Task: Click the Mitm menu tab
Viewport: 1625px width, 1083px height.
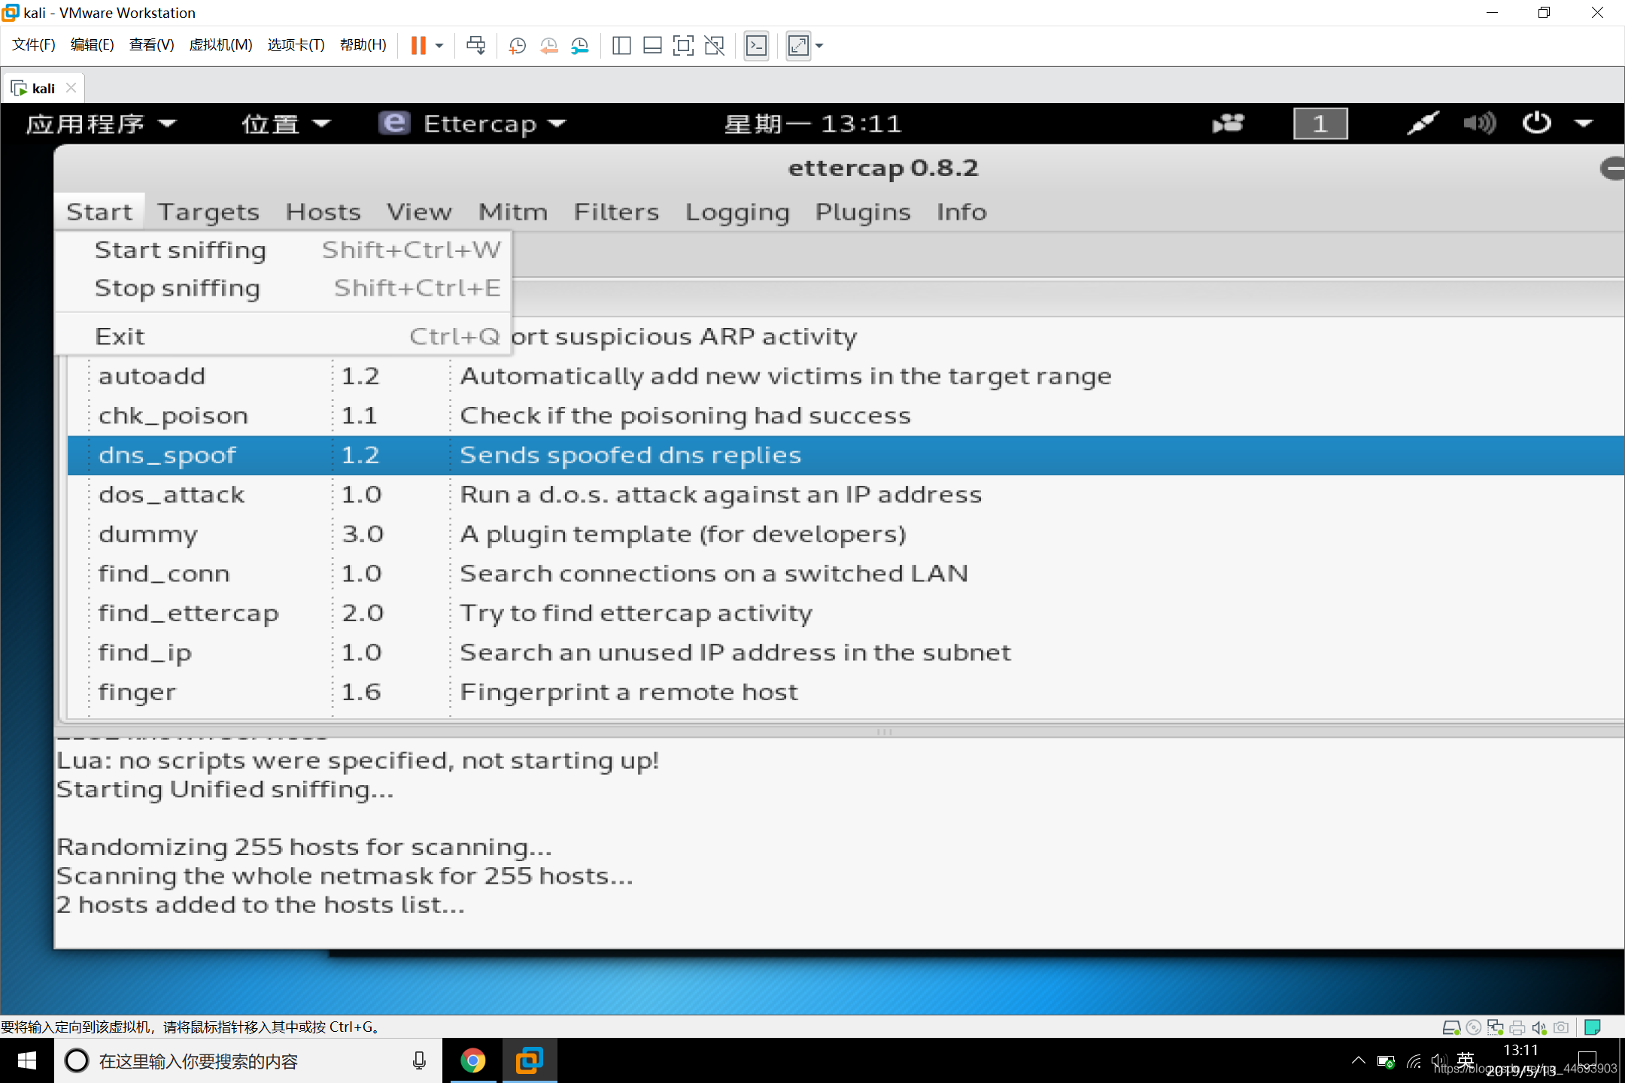Action: pyautogui.click(x=512, y=211)
